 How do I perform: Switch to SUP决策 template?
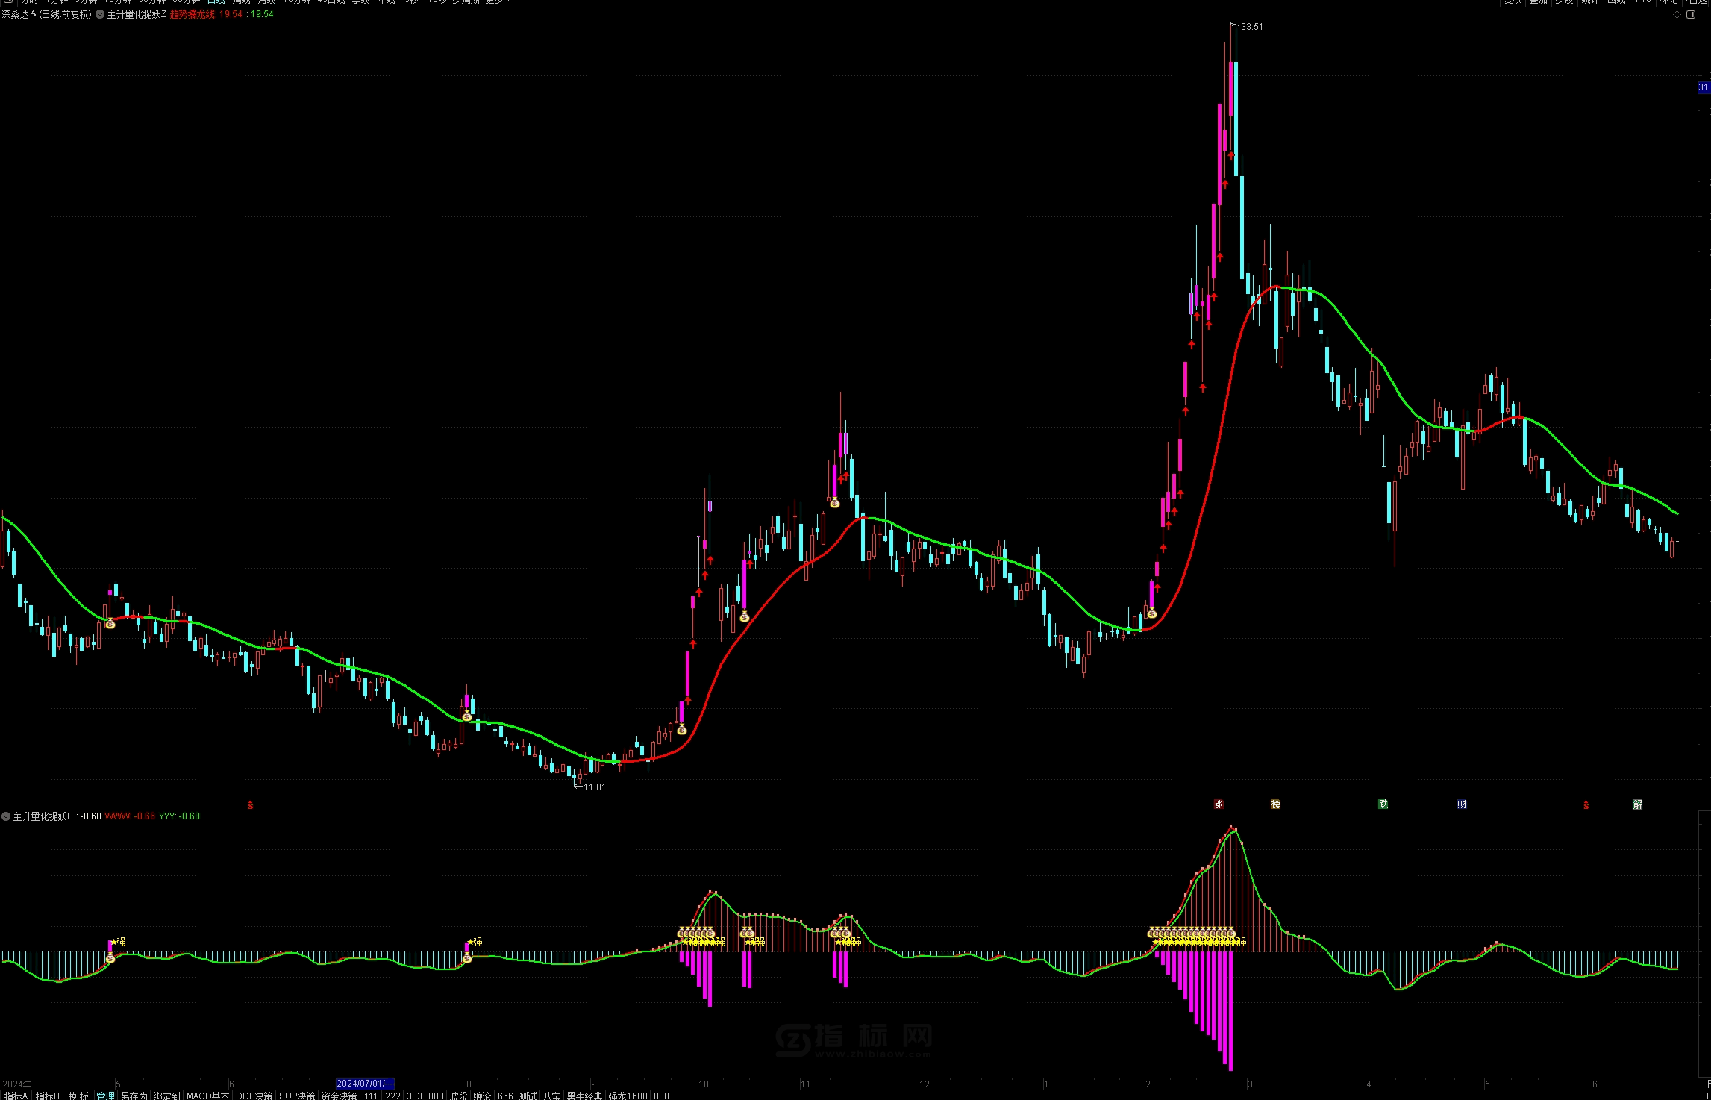click(x=297, y=1096)
